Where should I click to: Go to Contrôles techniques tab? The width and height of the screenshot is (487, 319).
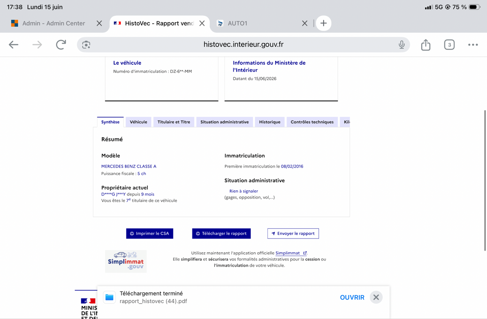tap(312, 122)
